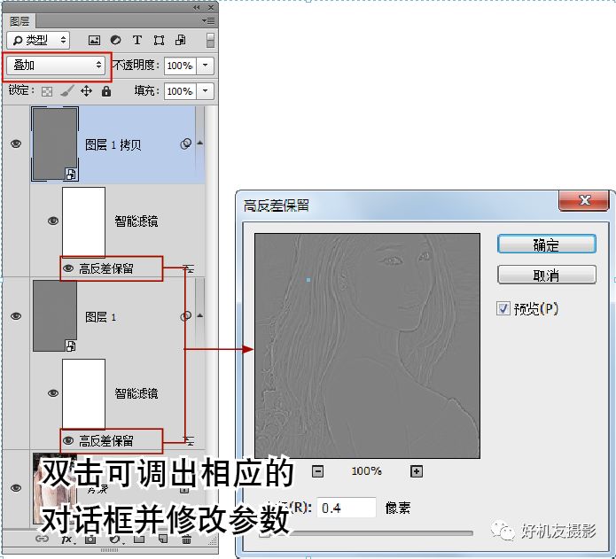Viewport: 616px width, 559px height.
Task: Lock transparent pixels icon
Action: pos(47,91)
